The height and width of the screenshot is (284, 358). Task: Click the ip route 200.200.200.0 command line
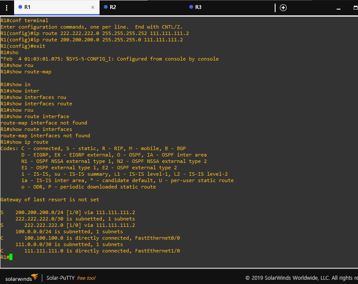tap(92, 40)
